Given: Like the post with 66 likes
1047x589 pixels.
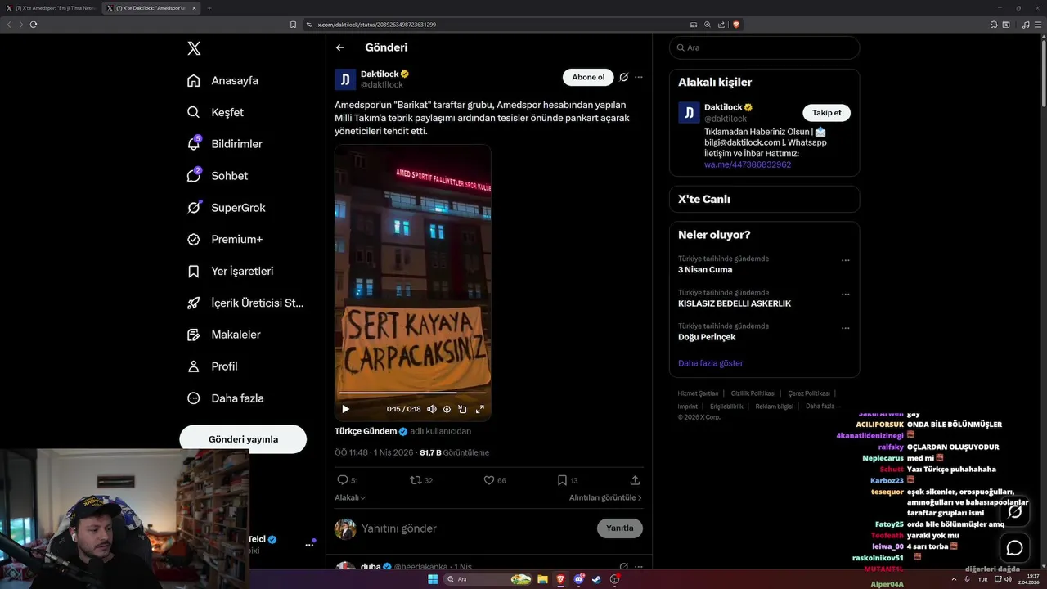Looking at the screenshot, I should click(x=495, y=480).
